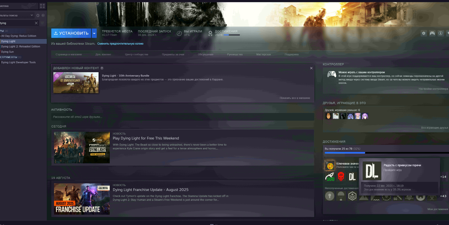
Task: Click the locked rank badge achievement icon
Action: pos(352,196)
